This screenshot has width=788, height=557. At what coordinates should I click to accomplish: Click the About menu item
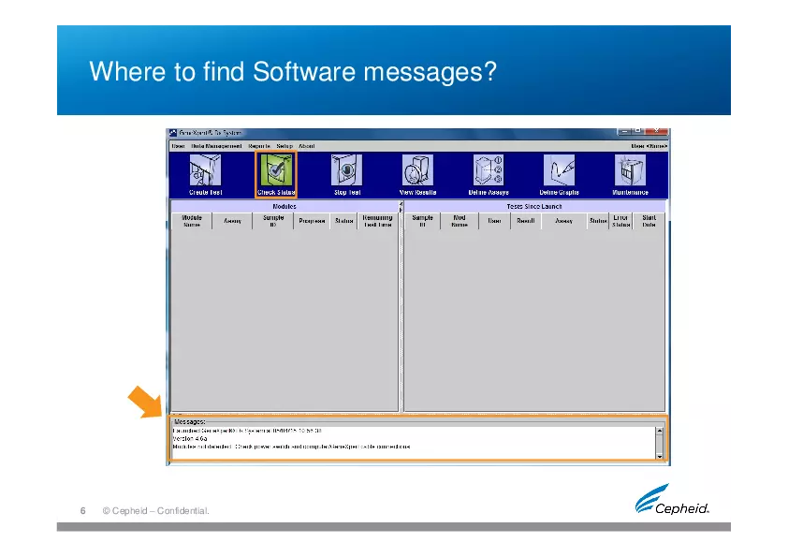[x=307, y=146]
